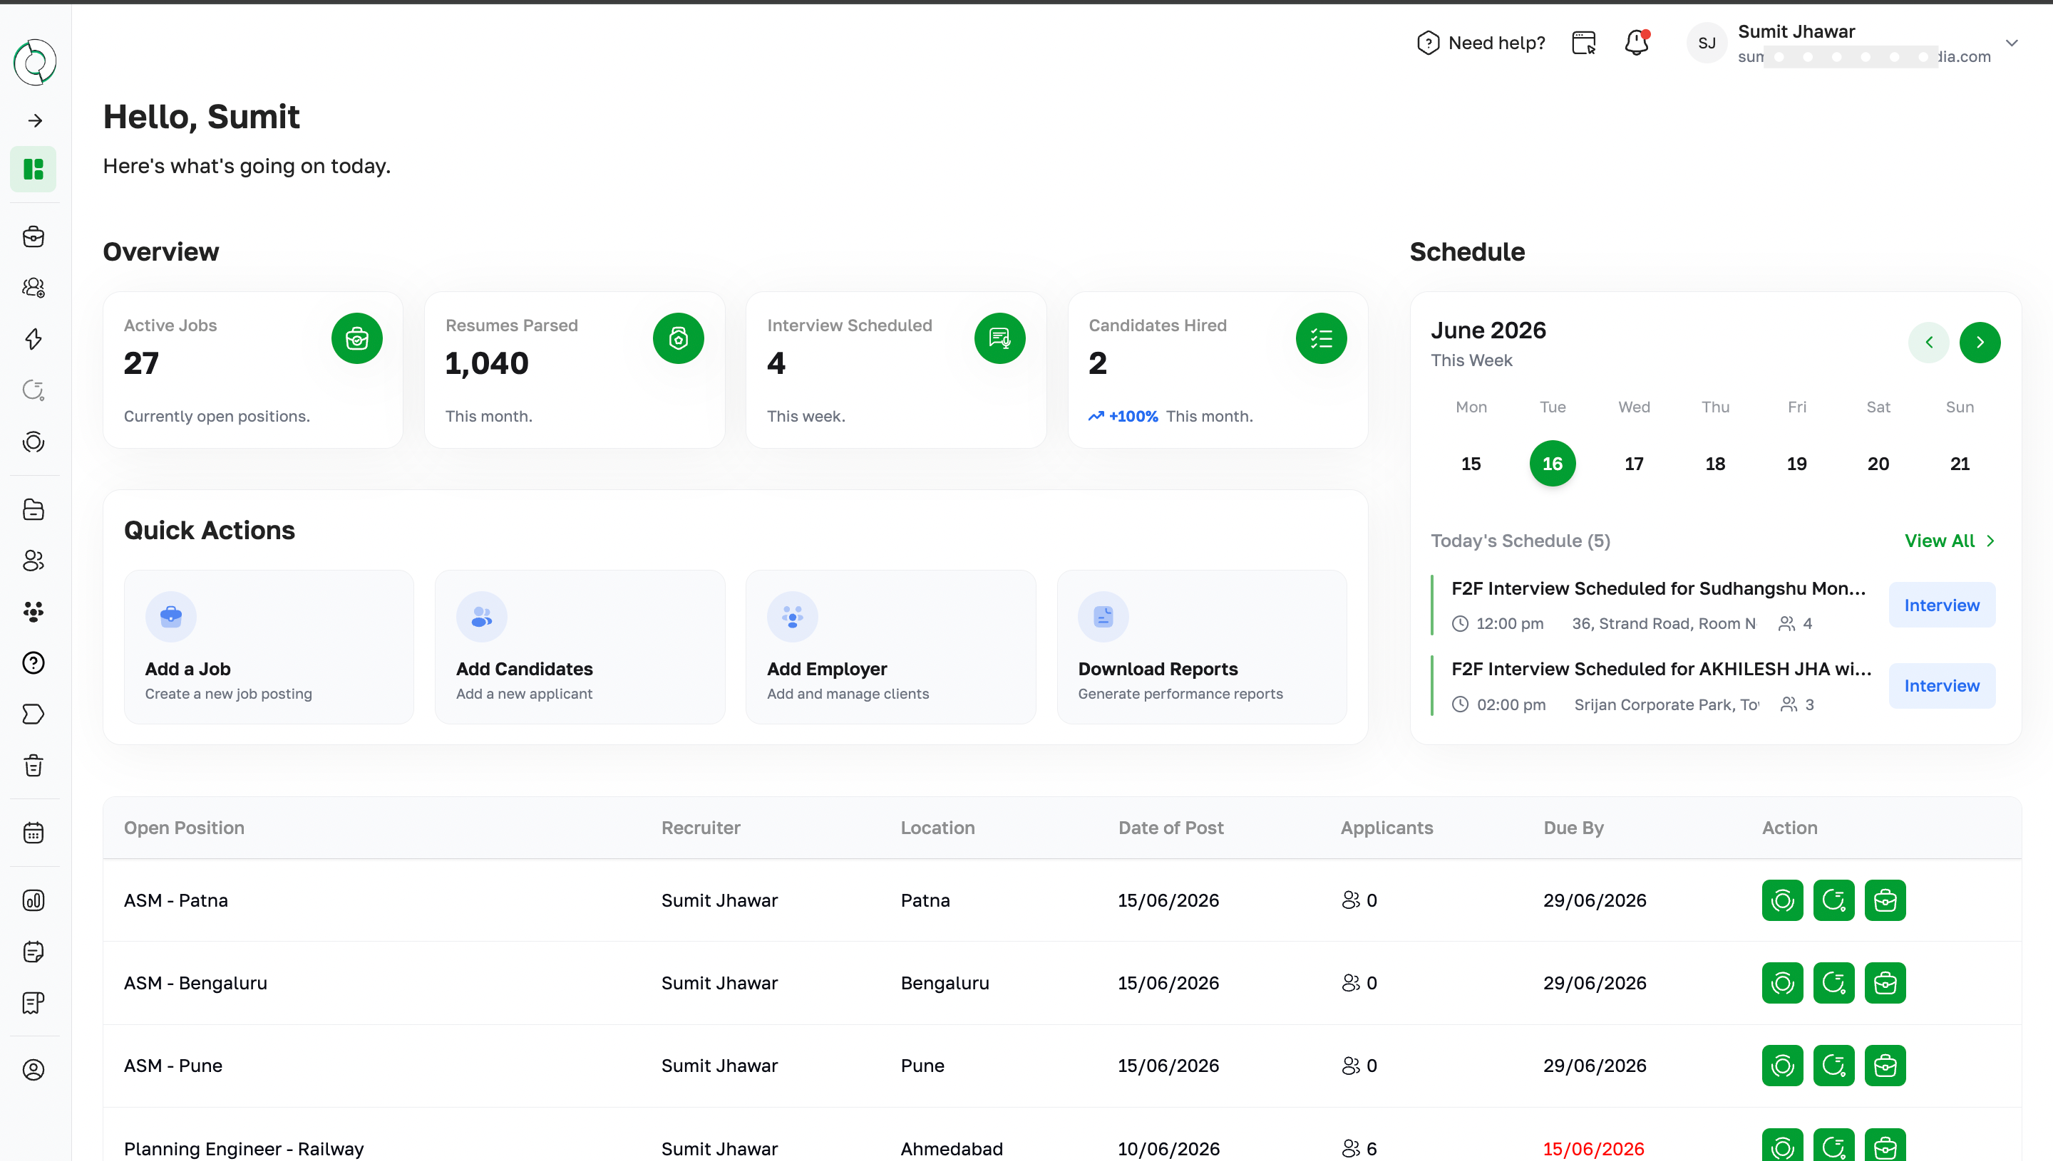Expand the Sumit Jhawar account dropdown
Viewport: 2053px width, 1161px height.
tap(2012, 43)
